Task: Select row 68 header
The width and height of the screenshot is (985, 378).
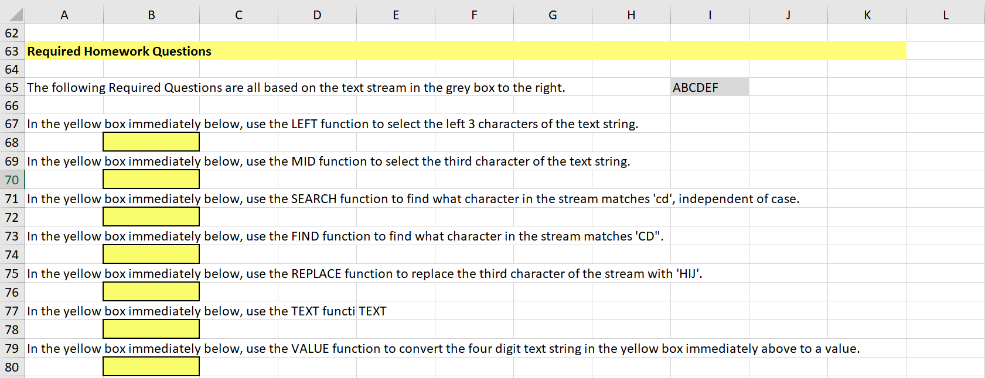Action: pyautogui.click(x=12, y=142)
